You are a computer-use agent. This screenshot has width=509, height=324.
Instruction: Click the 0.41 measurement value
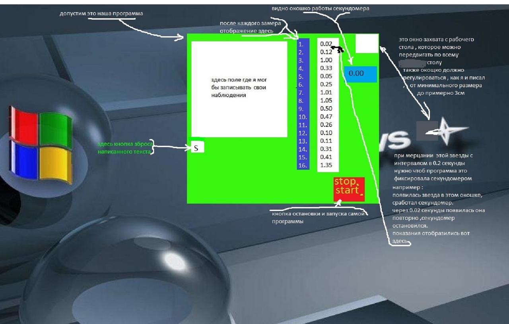pyautogui.click(x=326, y=157)
